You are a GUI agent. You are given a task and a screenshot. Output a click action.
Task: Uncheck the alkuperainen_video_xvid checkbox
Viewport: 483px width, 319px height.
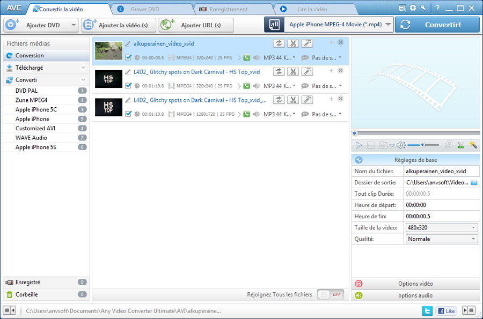pyautogui.click(x=128, y=57)
